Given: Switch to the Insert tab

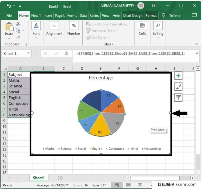Looking at the screenshot, I should tap(48, 16).
